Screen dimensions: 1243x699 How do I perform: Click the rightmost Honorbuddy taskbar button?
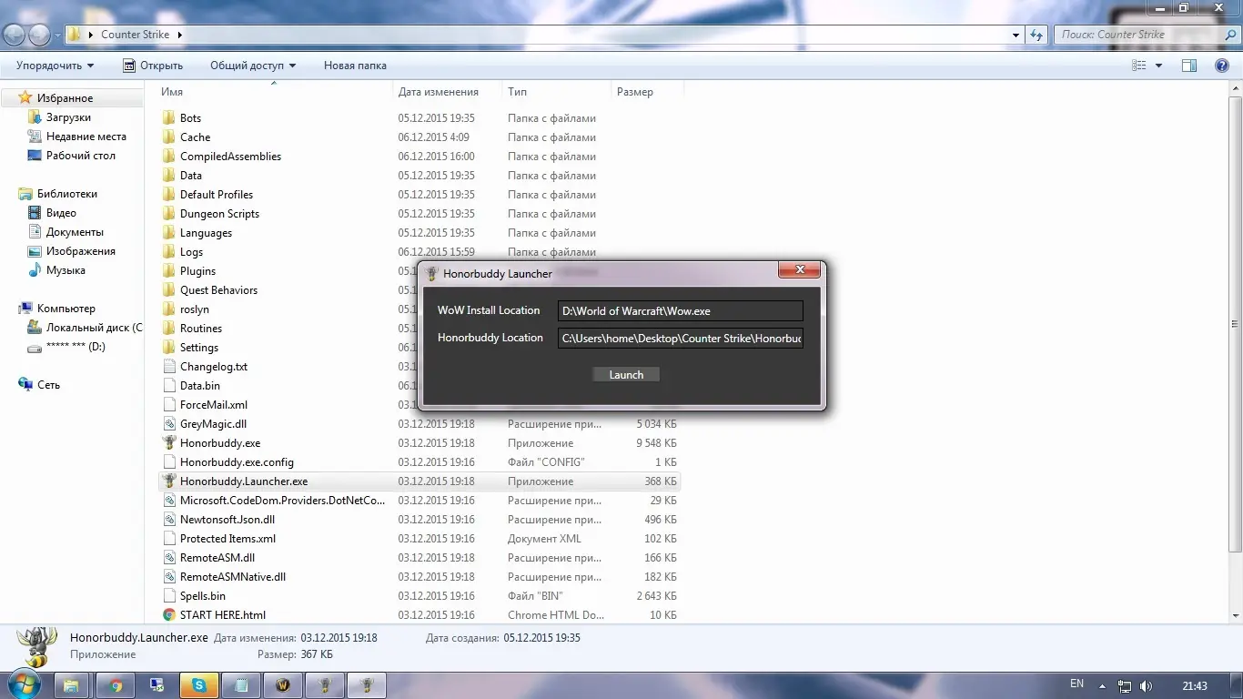366,685
